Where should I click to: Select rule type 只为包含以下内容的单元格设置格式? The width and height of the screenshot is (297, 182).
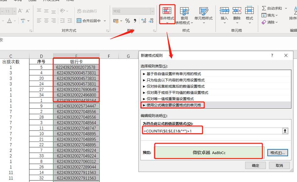coord(216,80)
